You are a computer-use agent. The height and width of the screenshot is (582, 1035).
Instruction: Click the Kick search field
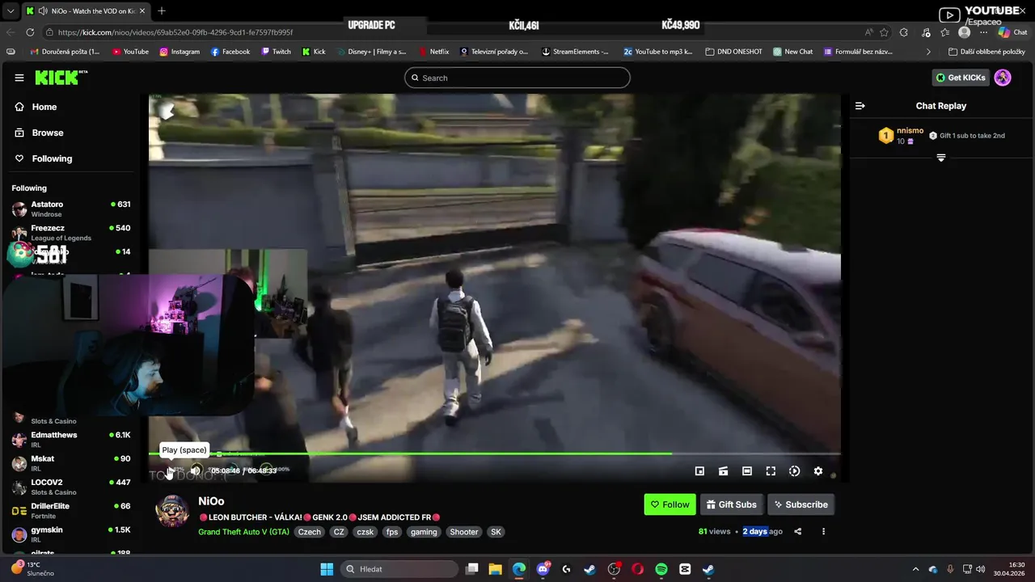pyautogui.click(x=517, y=78)
